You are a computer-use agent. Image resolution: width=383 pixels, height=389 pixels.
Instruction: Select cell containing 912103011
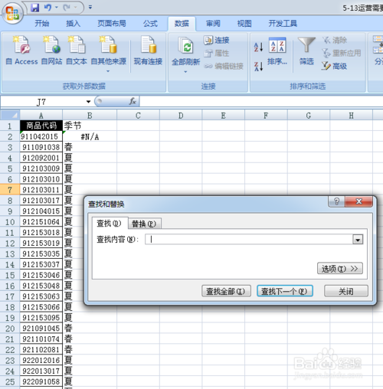[41, 190]
